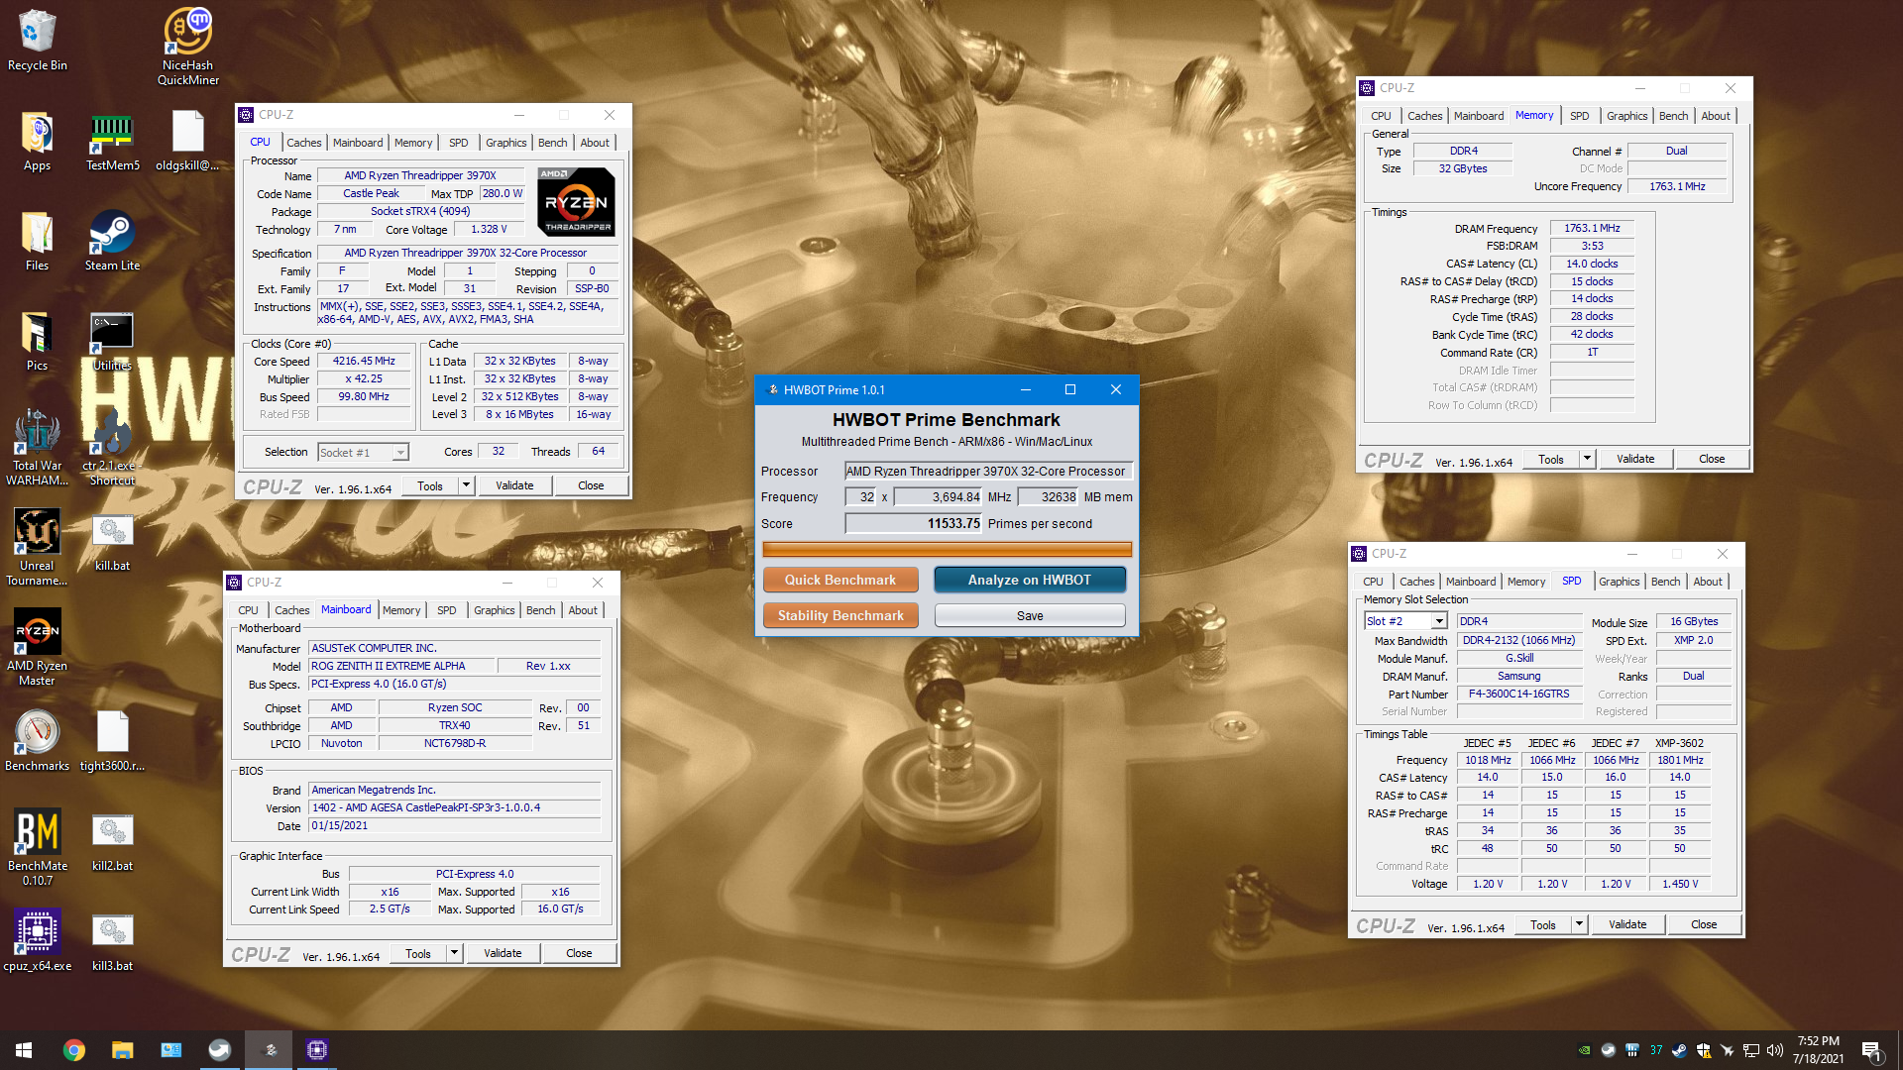Open the Windows Security shield tray icon

pos(1703,1050)
